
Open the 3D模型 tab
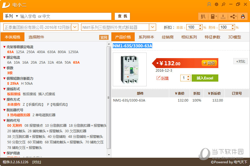tap(234, 37)
